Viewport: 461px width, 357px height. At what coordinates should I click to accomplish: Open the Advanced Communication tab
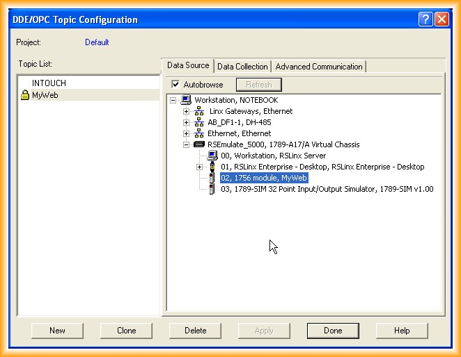318,67
